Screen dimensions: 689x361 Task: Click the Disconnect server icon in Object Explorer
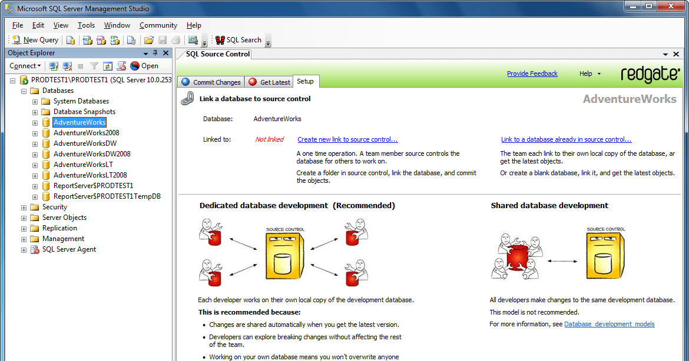tap(67, 65)
